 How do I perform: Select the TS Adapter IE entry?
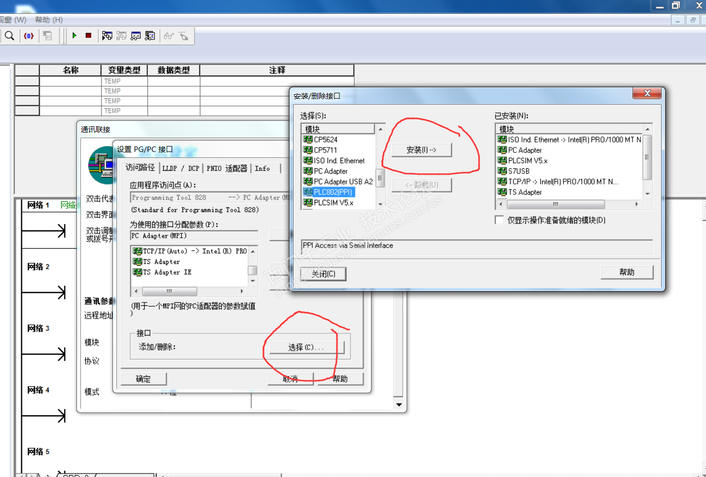[x=167, y=272]
